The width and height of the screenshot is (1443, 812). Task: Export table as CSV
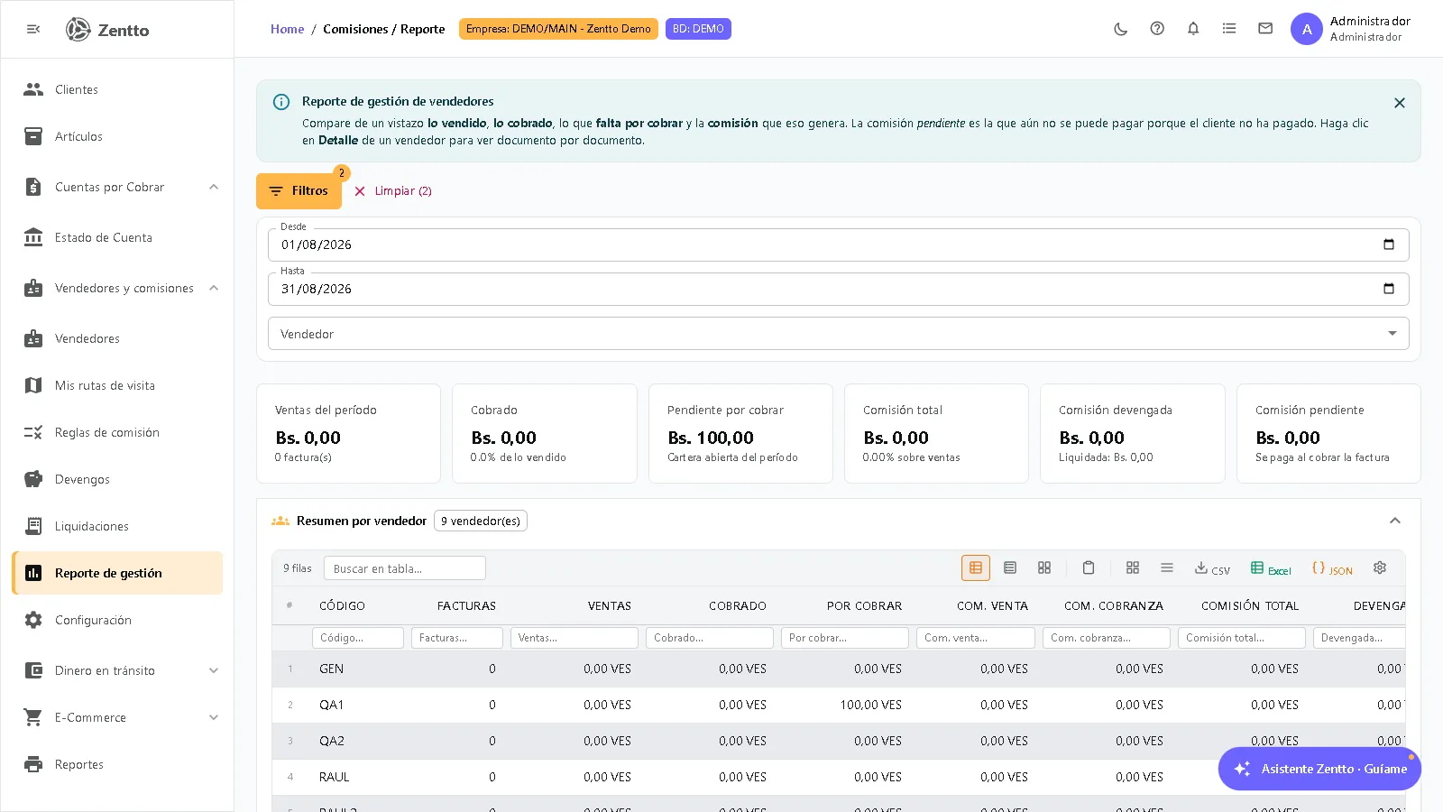1212,568
